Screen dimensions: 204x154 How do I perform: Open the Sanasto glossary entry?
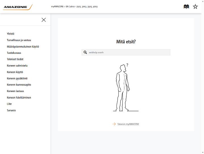(x=11, y=110)
